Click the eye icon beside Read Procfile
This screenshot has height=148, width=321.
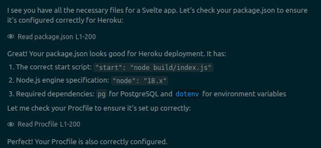point(11,124)
